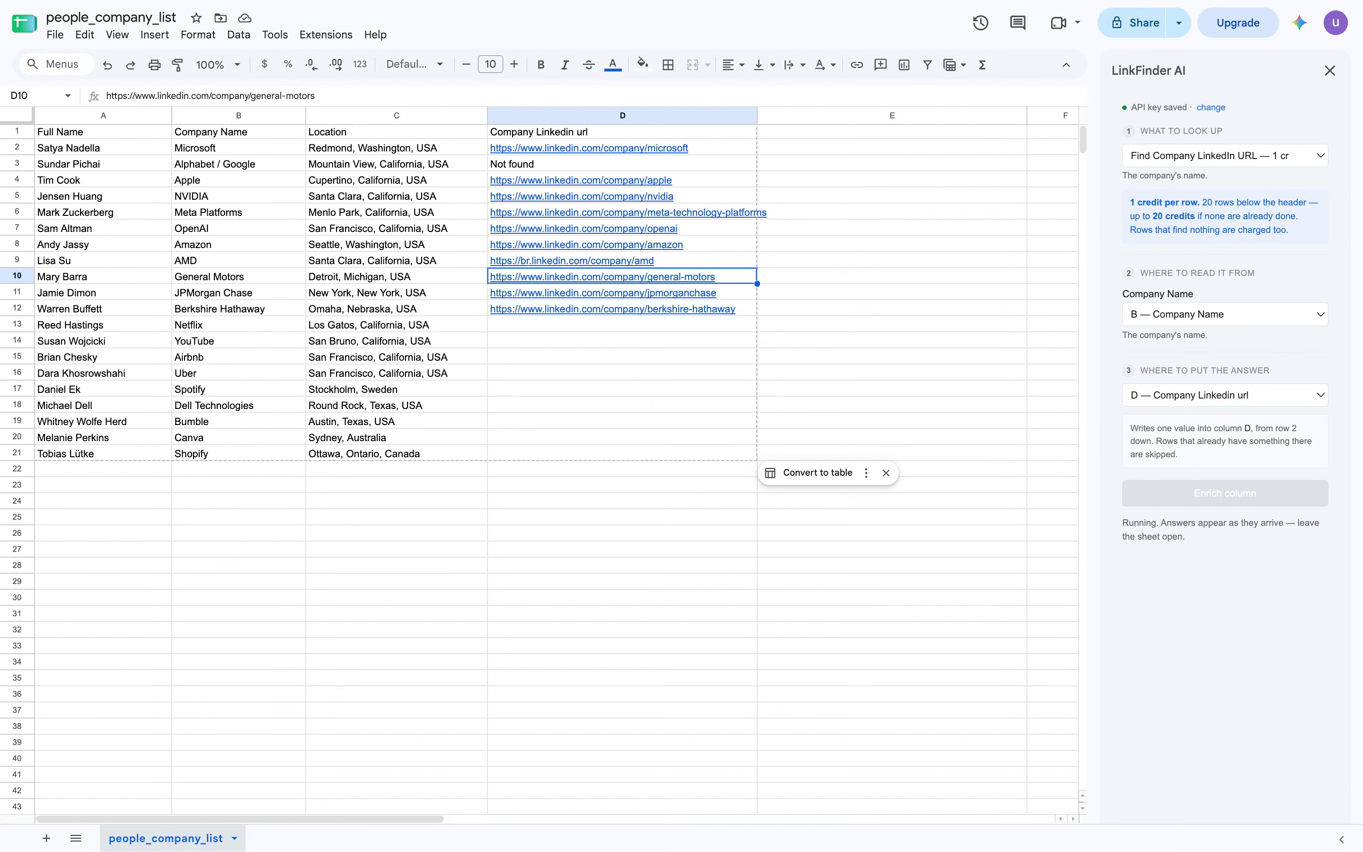This screenshot has height=852, width=1363.
Task: Add a new sheet with plus icon
Action: 46,838
